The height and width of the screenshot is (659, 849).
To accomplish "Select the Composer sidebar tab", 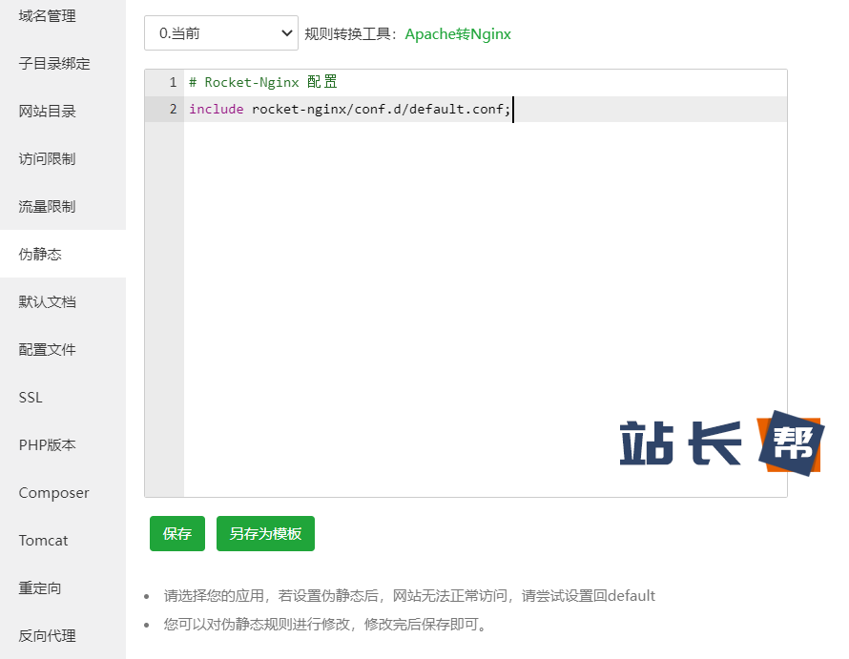I will pyautogui.click(x=54, y=493).
